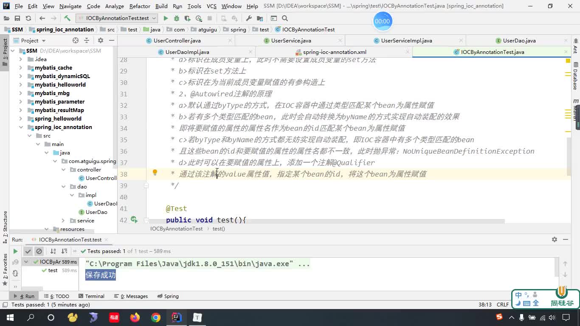Collapse the dao package node
The height and width of the screenshot is (326, 580).
63,187
